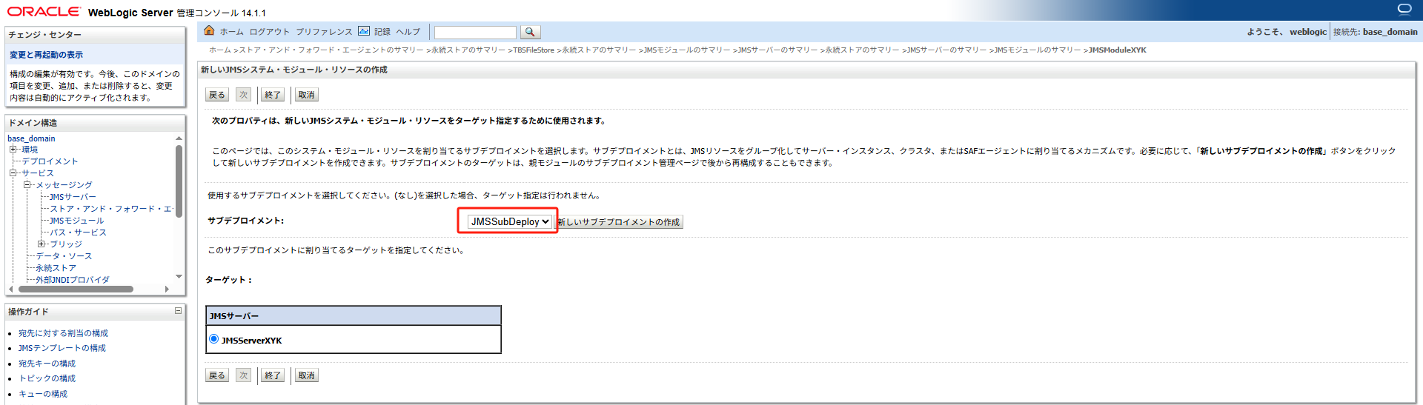Viewport: 1423px width, 405px height.
Task: Open JMSサーバー tree item
Action: [x=73, y=197]
